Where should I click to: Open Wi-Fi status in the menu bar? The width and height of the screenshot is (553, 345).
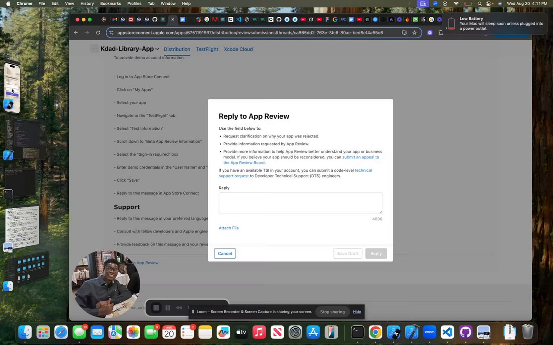pos(456,3)
